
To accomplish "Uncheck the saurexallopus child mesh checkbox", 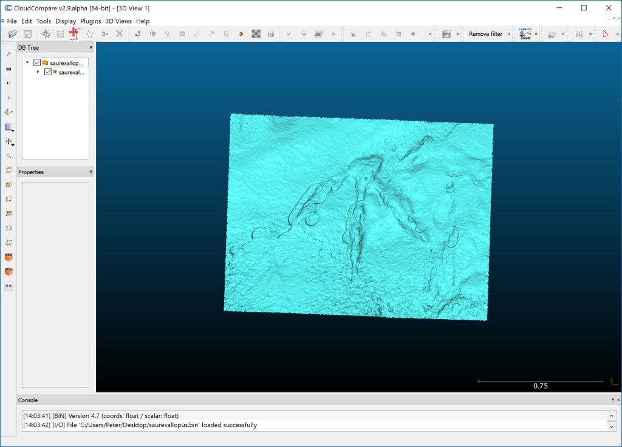I will point(48,72).
